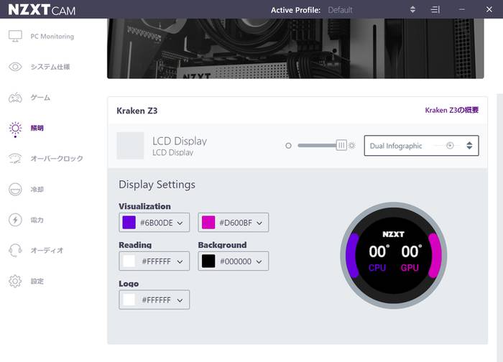Minimize the NZXT CAM window
This screenshot has width=503, height=362.
(x=461, y=9)
